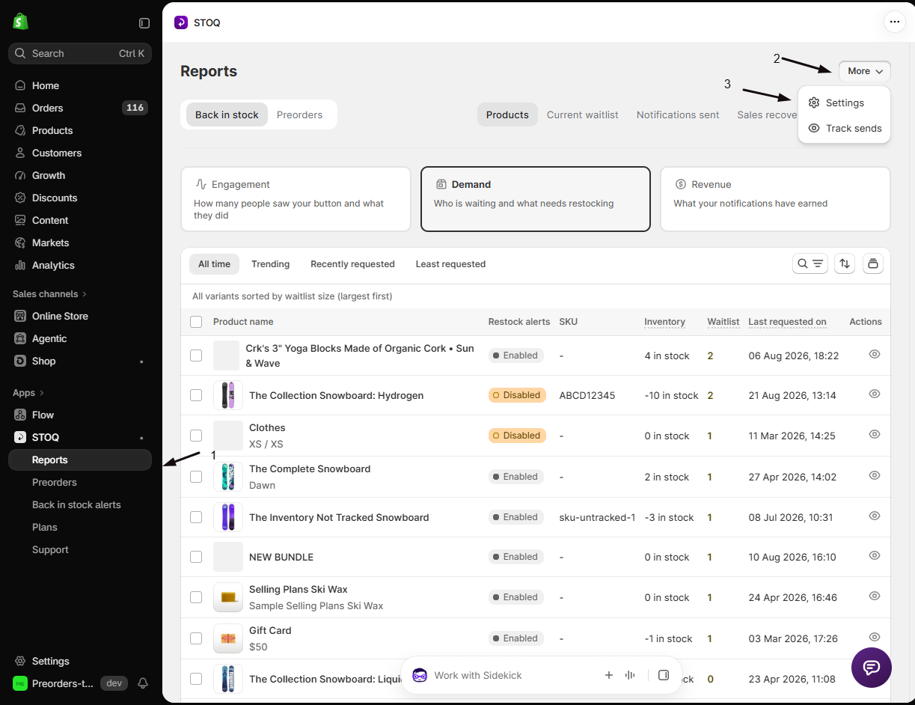The width and height of the screenshot is (915, 705).
Task: Open the Preorders-t... store switcher
Action: 52,683
